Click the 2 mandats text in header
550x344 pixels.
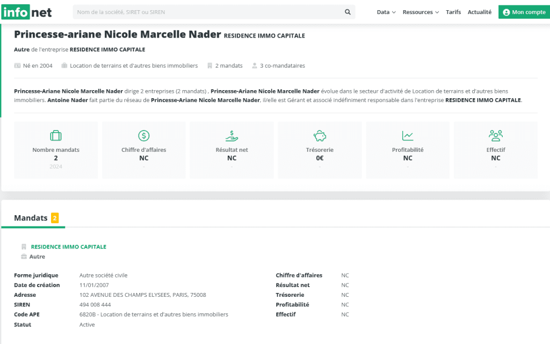[x=229, y=65]
